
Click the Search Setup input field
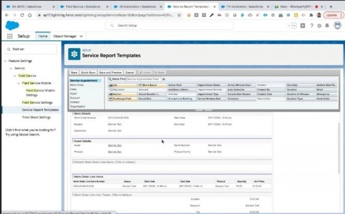169,26
